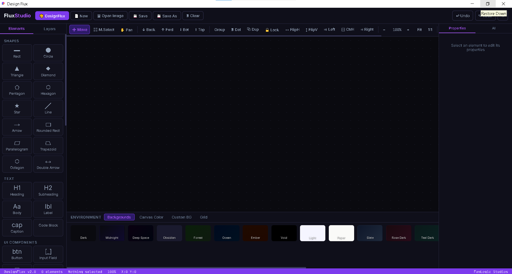512x274 pixels.
Task: Add a Hexagon shape
Action: (x=48, y=90)
